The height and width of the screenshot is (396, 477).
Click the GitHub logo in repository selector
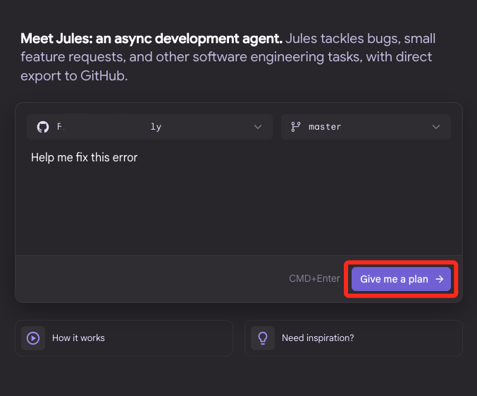tap(43, 127)
